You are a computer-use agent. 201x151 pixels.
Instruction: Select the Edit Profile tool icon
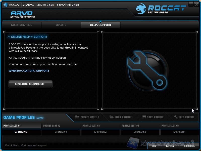point(176,117)
